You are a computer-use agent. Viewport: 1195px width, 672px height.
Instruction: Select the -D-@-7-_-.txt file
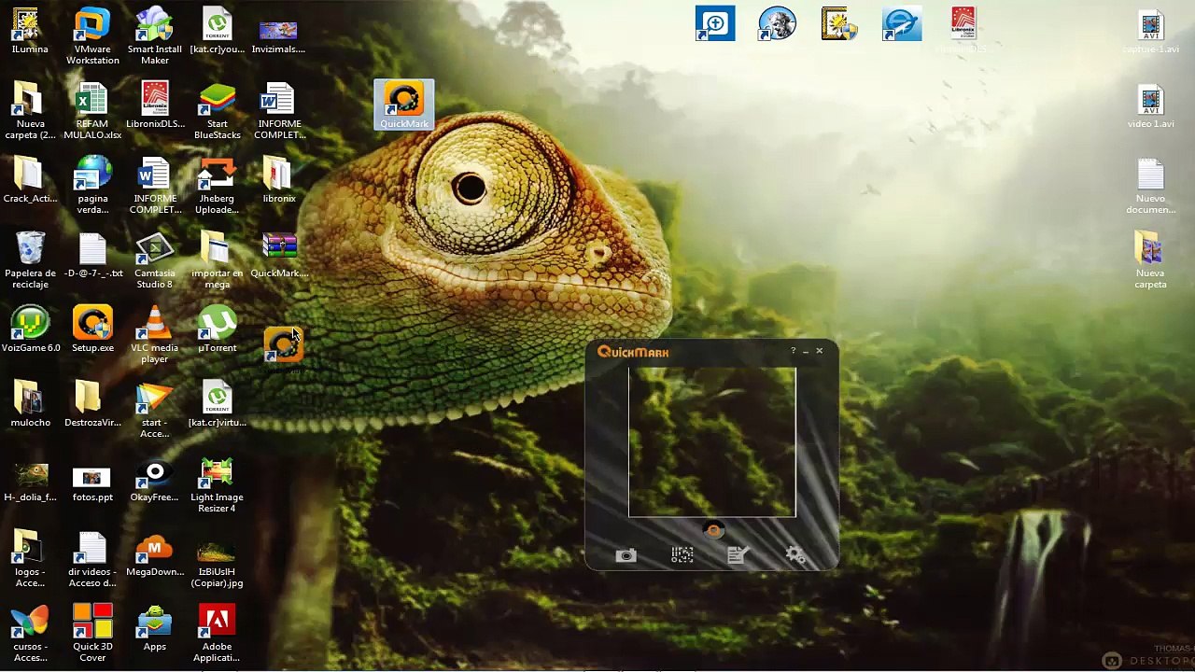click(x=92, y=254)
